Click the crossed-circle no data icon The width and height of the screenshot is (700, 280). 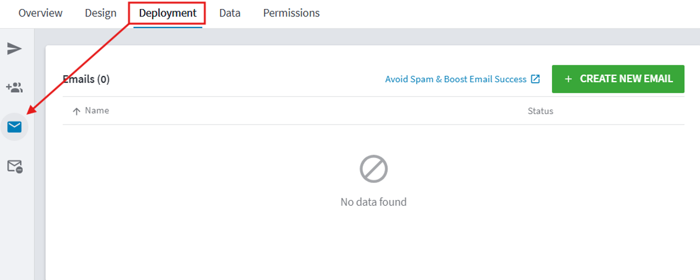click(374, 169)
